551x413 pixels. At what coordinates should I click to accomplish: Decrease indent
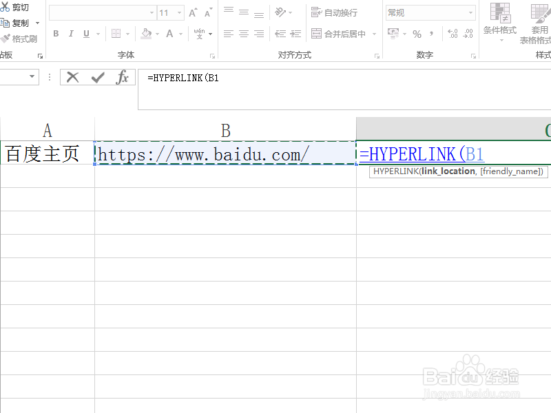[280, 34]
